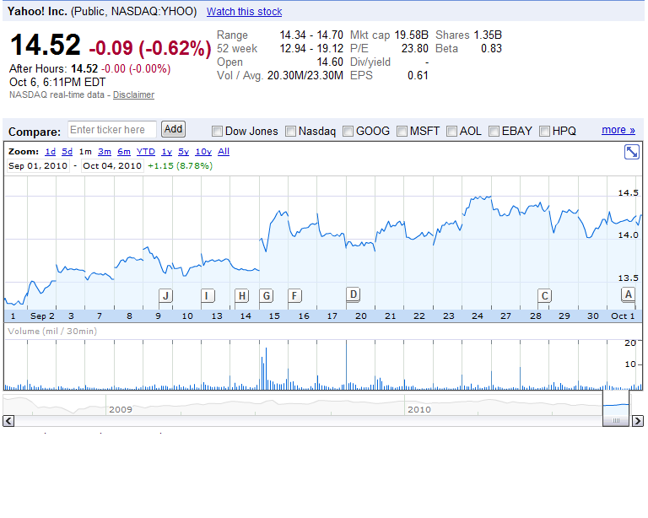Click the Beta 0.83 value

click(x=491, y=49)
